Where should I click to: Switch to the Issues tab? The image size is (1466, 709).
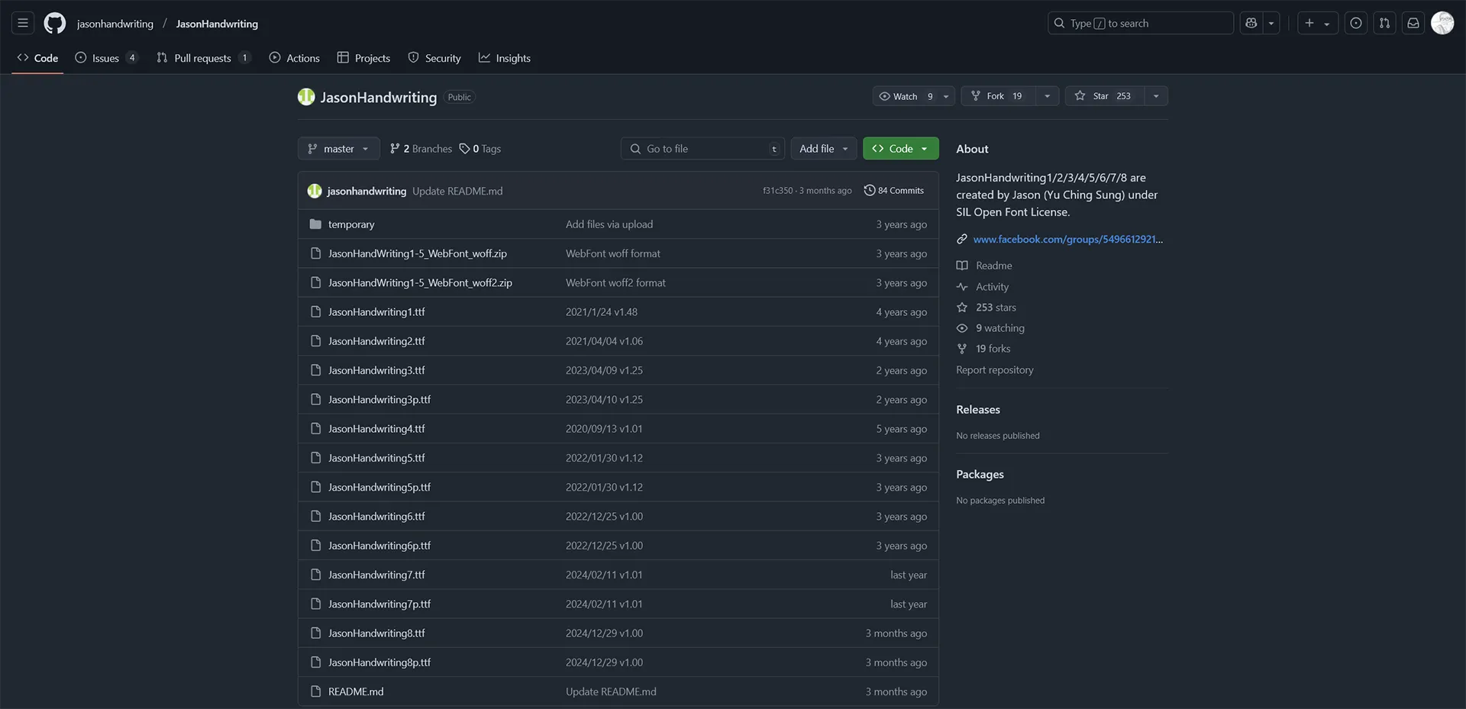click(106, 58)
